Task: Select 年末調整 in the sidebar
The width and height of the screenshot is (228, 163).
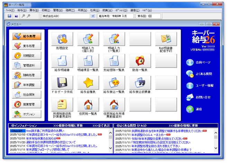Action: coord(27,85)
